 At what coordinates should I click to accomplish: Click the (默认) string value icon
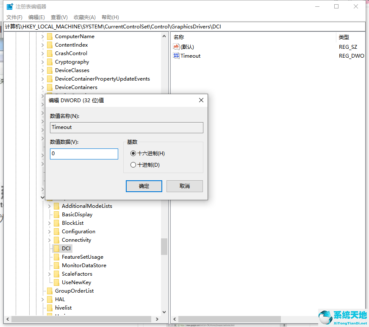click(176, 47)
